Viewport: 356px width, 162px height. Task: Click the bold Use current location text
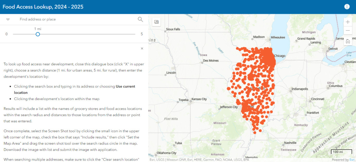(x=74, y=89)
